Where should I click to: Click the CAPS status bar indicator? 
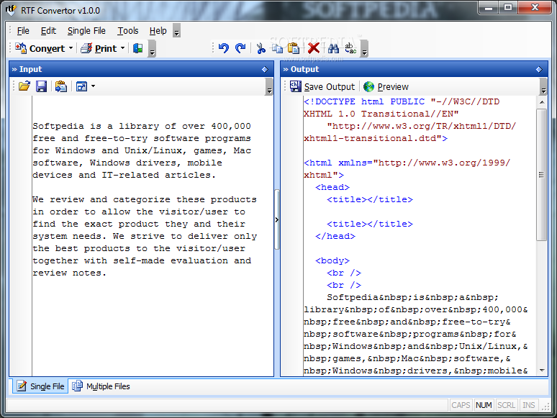pos(461,405)
